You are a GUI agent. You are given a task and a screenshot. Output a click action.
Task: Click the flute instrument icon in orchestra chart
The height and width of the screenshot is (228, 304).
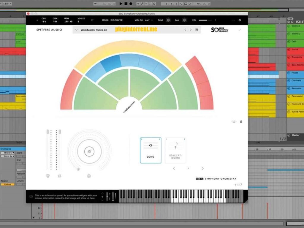coord(129,107)
